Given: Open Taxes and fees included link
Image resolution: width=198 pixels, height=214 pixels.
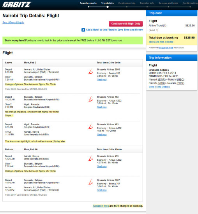Looking at the screenshot, I should click(x=161, y=42).
